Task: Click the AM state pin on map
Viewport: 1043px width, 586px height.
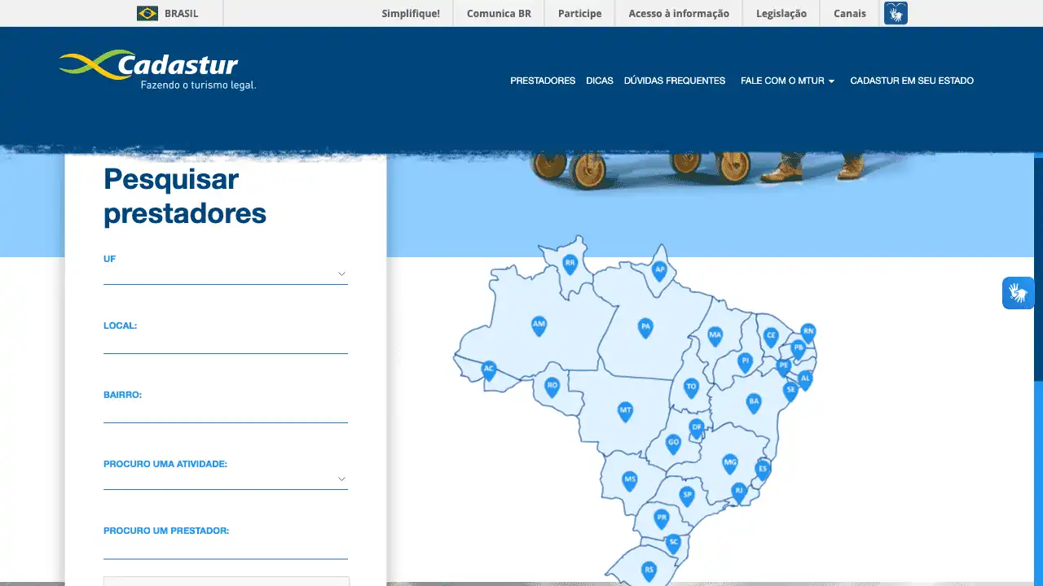Action: [539, 325]
